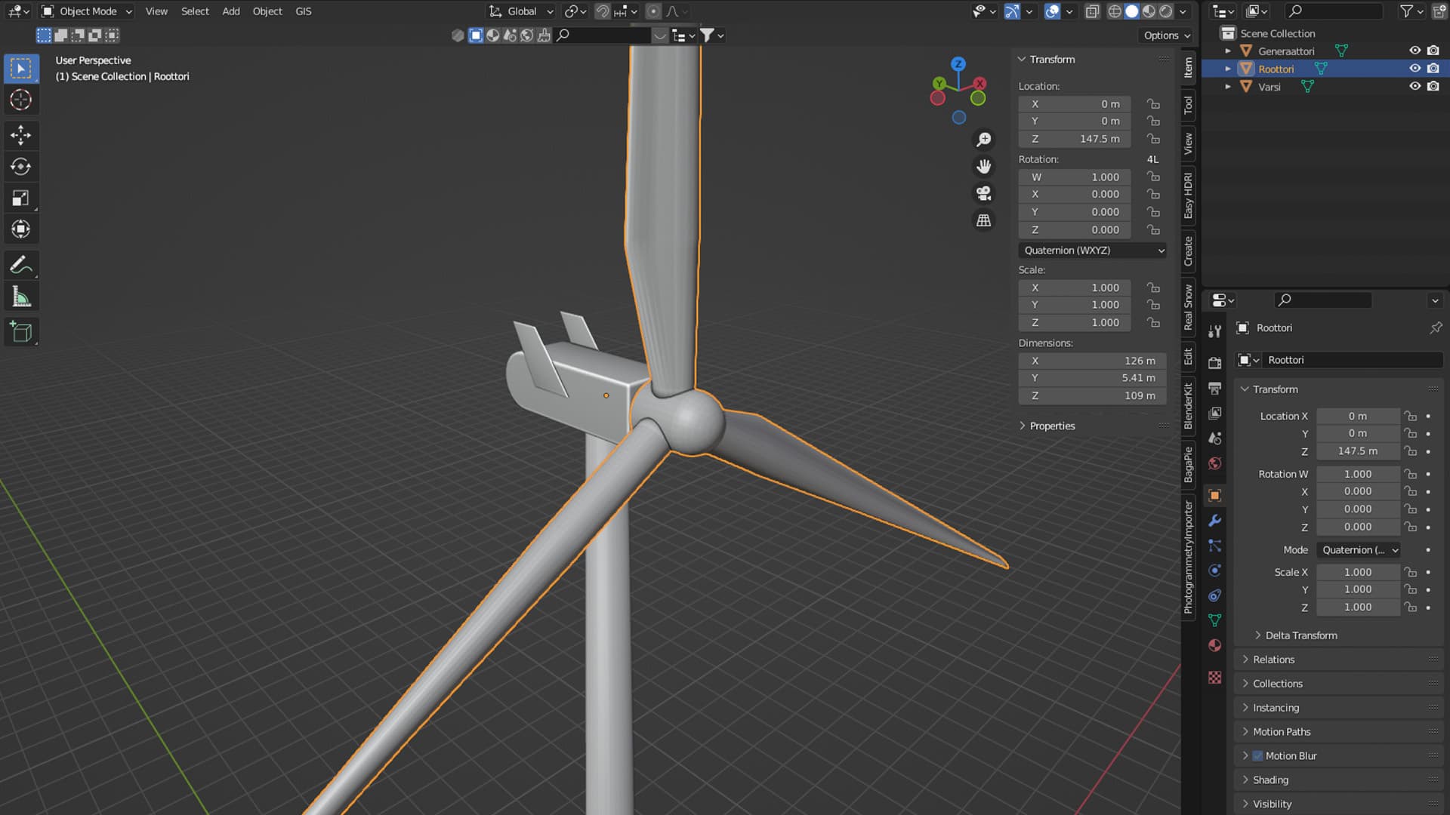The height and width of the screenshot is (815, 1450).
Task: Select the Add Cube tool
Action: tap(20, 332)
